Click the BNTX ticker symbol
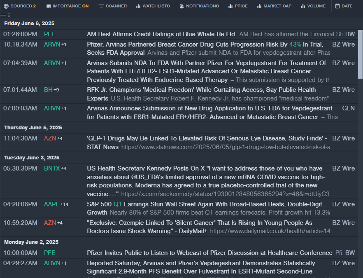 point(52,168)
